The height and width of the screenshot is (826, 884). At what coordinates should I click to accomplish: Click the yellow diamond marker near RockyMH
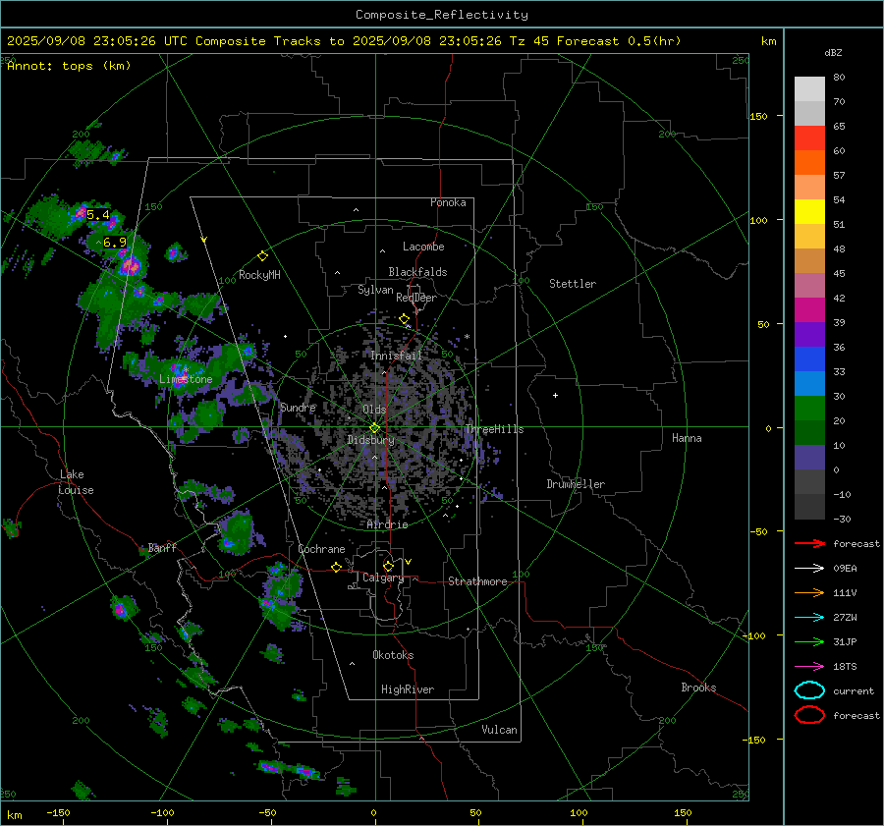[x=262, y=256]
